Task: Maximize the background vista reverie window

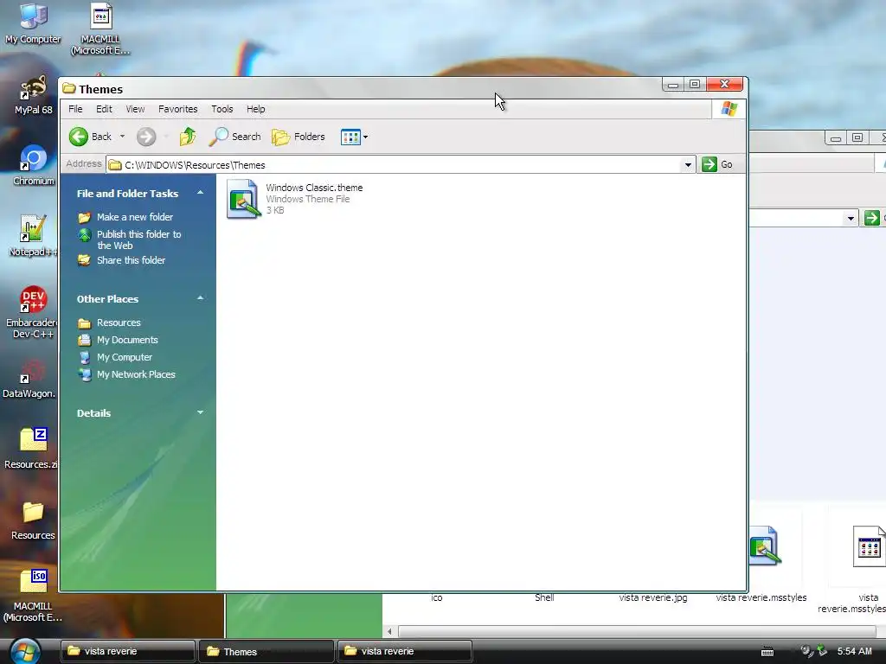Action: point(857,137)
